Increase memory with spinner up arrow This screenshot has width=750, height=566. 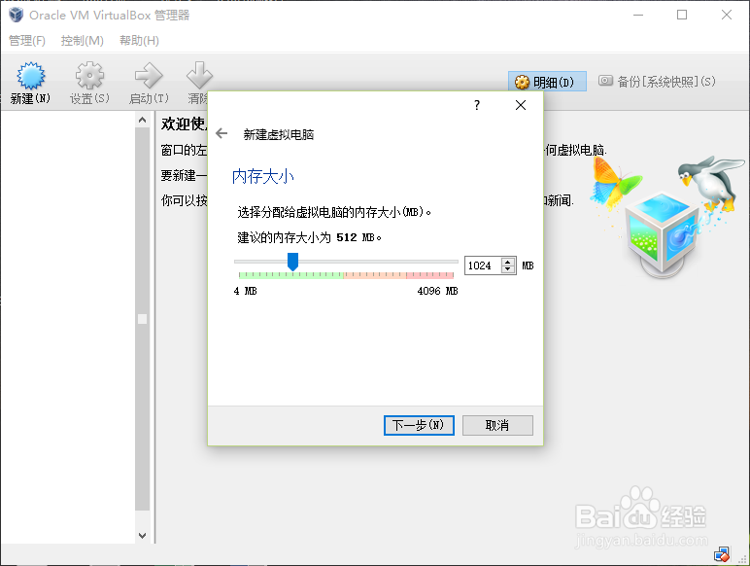coord(508,262)
